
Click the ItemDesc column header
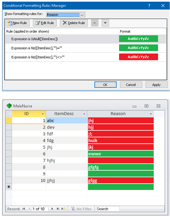coord(67,114)
